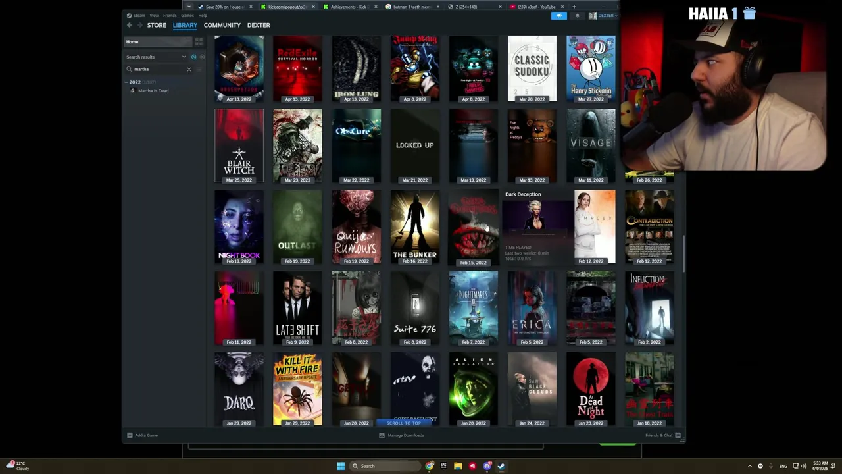
Task: Open the DEXTER profile tab
Action: coord(259,25)
